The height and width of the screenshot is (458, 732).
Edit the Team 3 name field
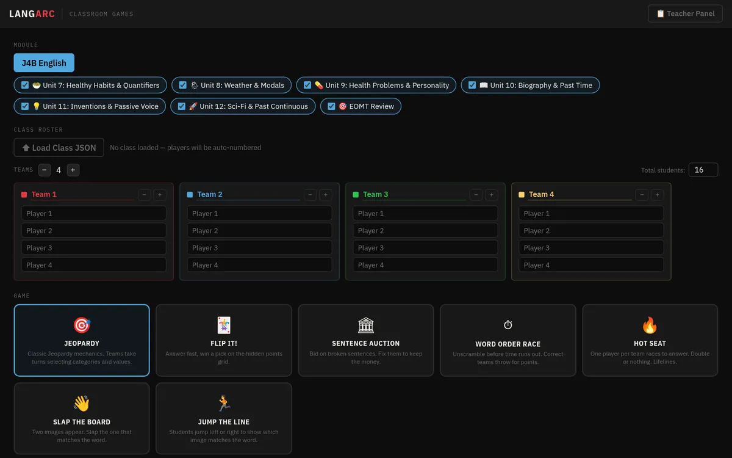(414, 195)
